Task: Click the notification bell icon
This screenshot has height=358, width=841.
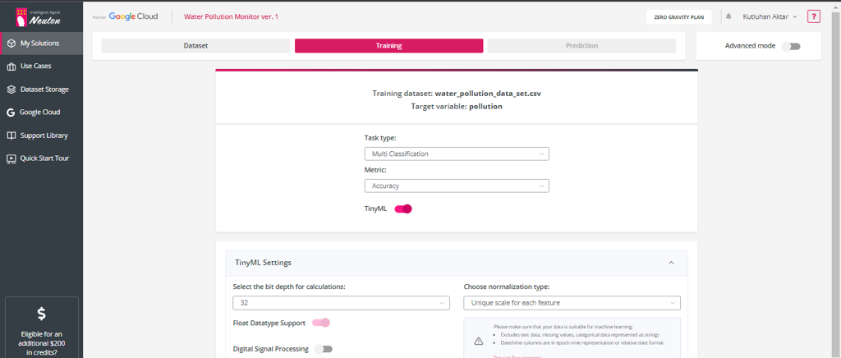Action: [x=728, y=16]
